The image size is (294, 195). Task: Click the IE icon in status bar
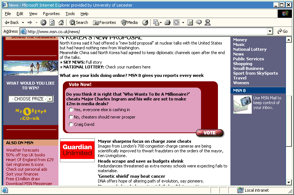pyautogui.click(x=5, y=190)
